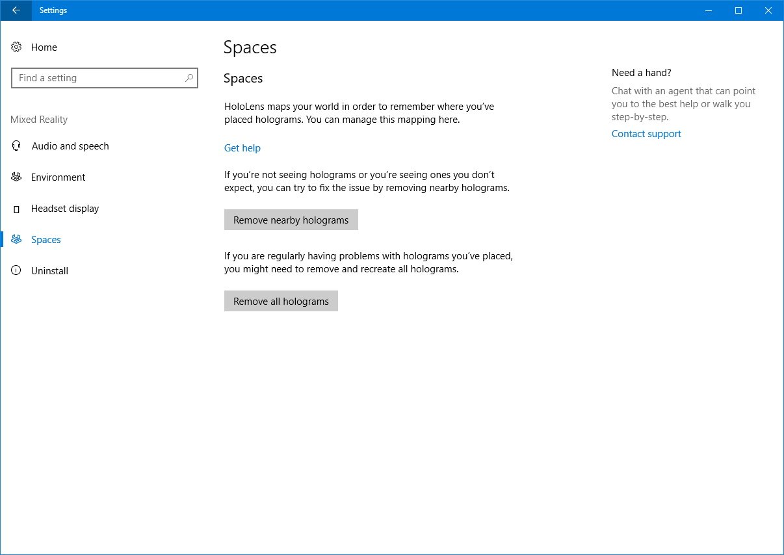
Task: Click the Audio and speech headset icon
Action: tap(17, 146)
